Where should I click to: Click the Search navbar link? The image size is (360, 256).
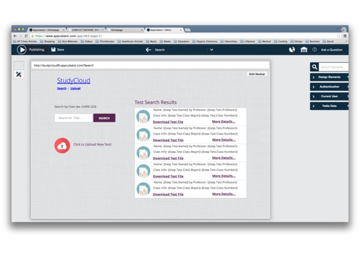coord(62,89)
